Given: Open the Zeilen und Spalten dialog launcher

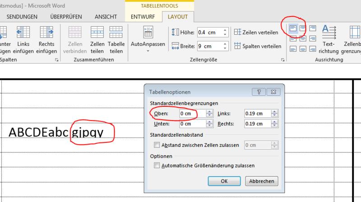Looking at the screenshot, I should (57, 60).
